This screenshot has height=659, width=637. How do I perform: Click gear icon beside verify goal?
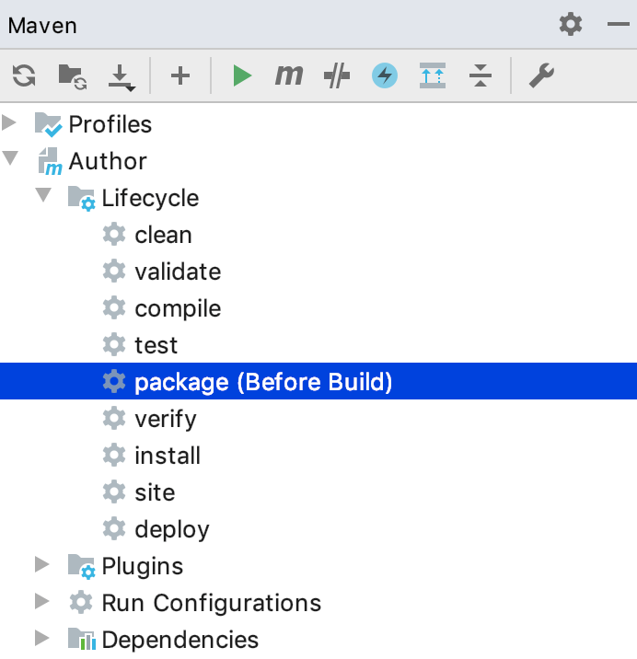point(114,418)
